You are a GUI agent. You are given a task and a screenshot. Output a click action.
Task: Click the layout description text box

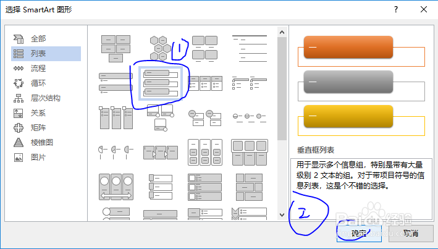pyautogui.click(x=361, y=189)
